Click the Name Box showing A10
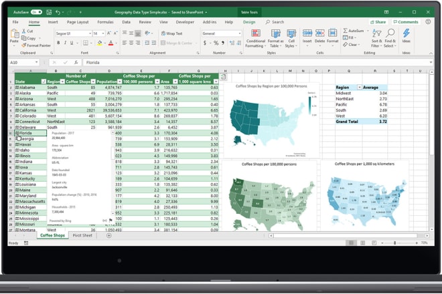This screenshot has width=442, height=294. [23, 62]
